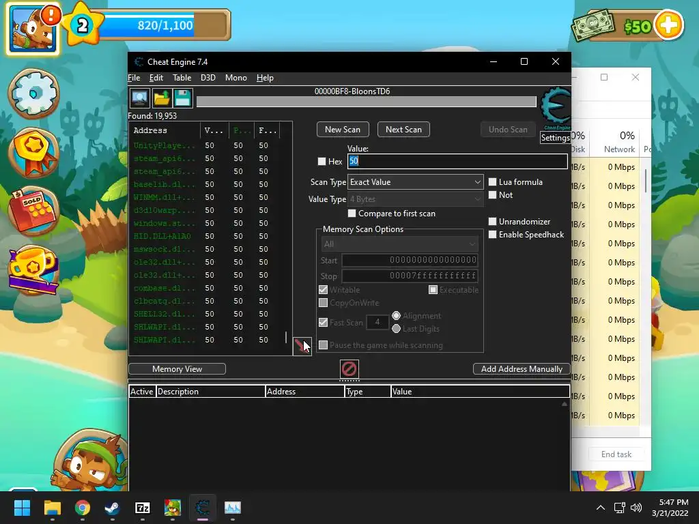This screenshot has width=699, height=524.
Task: Toggle the Executable checkbox
Action: tap(433, 289)
